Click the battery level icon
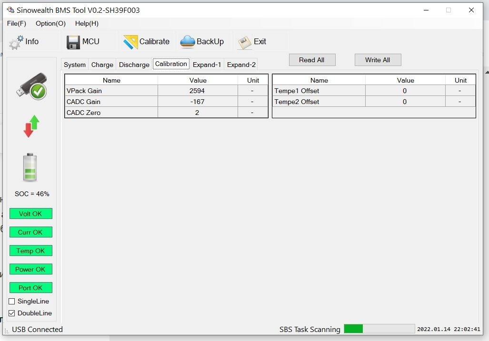 tap(30, 167)
